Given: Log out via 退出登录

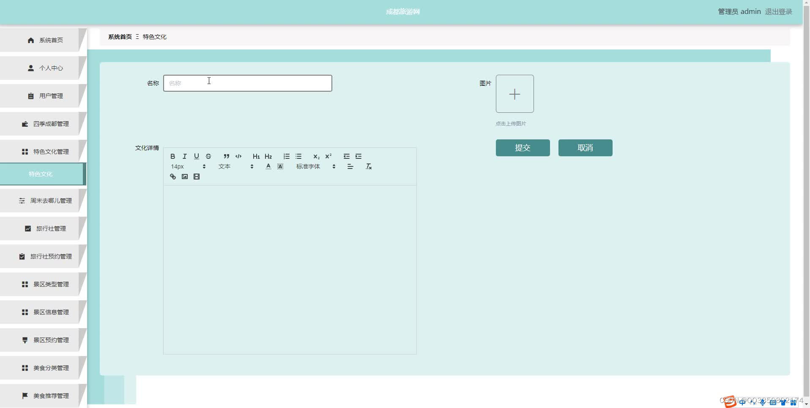Looking at the screenshot, I should point(779,12).
